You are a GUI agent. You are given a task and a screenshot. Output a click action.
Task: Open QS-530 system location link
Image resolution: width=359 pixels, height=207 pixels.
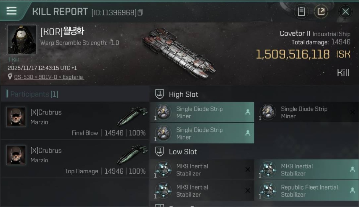(x=49, y=77)
